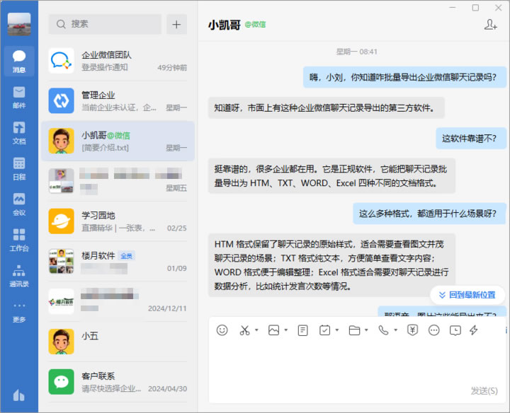Open the emoji picker in chat toolbar

pos(222,330)
